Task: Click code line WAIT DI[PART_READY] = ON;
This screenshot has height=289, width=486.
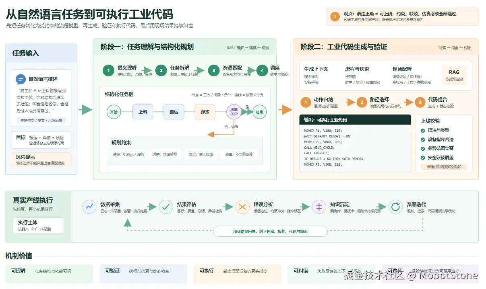Action: click(x=328, y=136)
